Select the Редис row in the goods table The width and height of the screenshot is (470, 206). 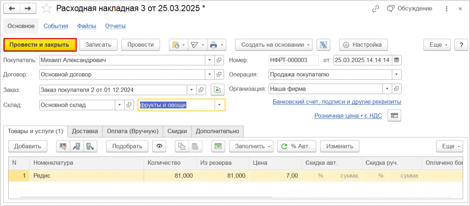point(87,176)
